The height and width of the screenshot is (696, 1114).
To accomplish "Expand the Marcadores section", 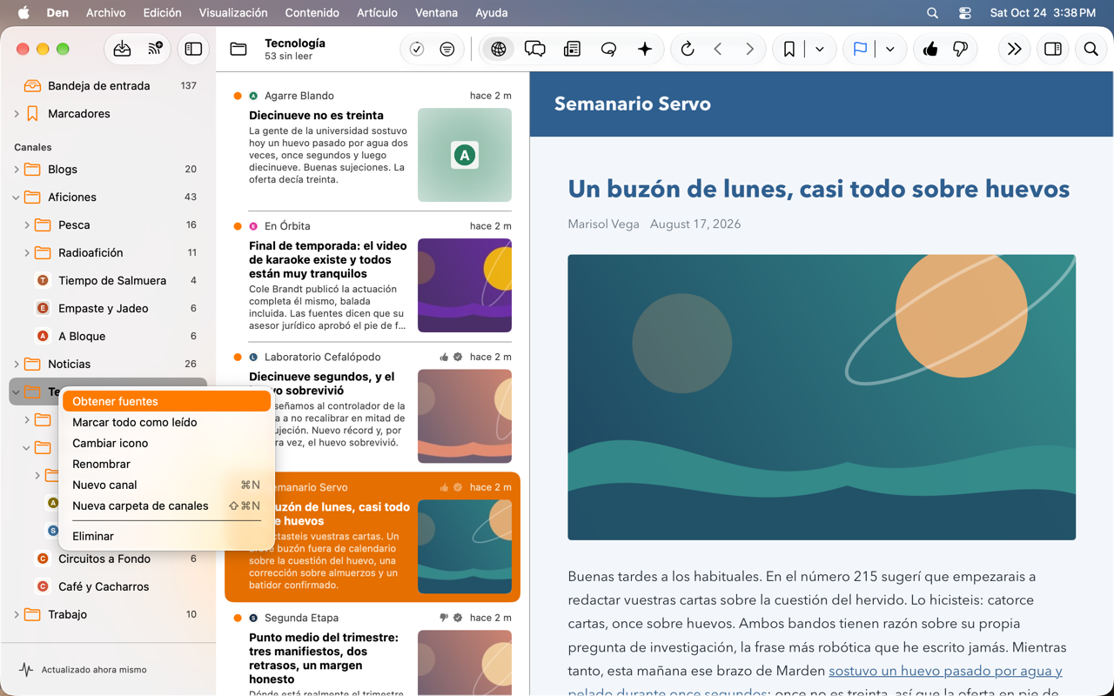I will pyautogui.click(x=17, y=114).
